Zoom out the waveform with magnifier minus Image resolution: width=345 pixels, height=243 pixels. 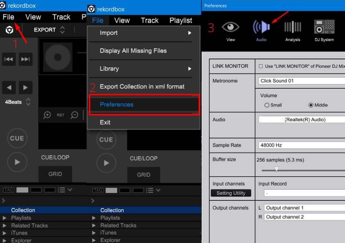(75, 115)
